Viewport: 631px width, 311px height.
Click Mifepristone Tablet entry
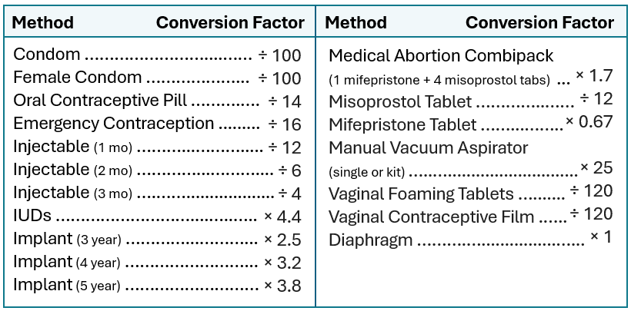tap(402, 125)
